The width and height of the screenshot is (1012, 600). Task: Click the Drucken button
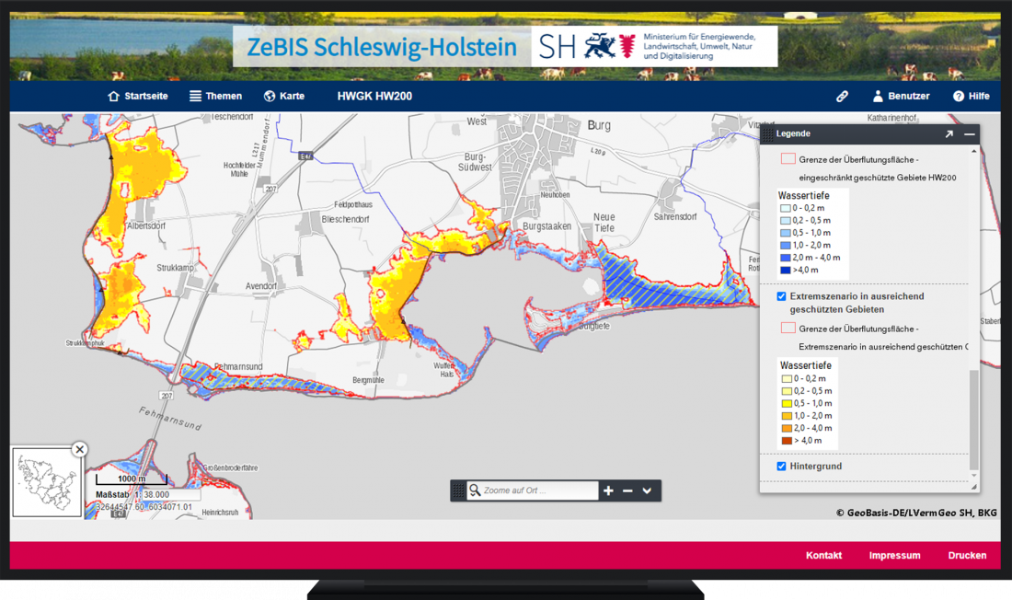965,555
